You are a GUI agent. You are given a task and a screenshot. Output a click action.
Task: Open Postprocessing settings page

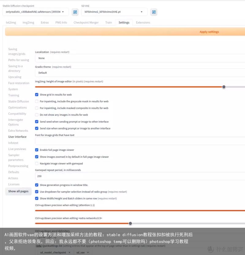[18, 166]
